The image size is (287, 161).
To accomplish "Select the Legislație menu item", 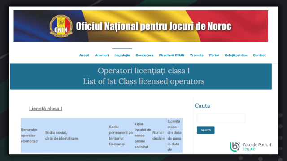I will (x=122, y=55).
